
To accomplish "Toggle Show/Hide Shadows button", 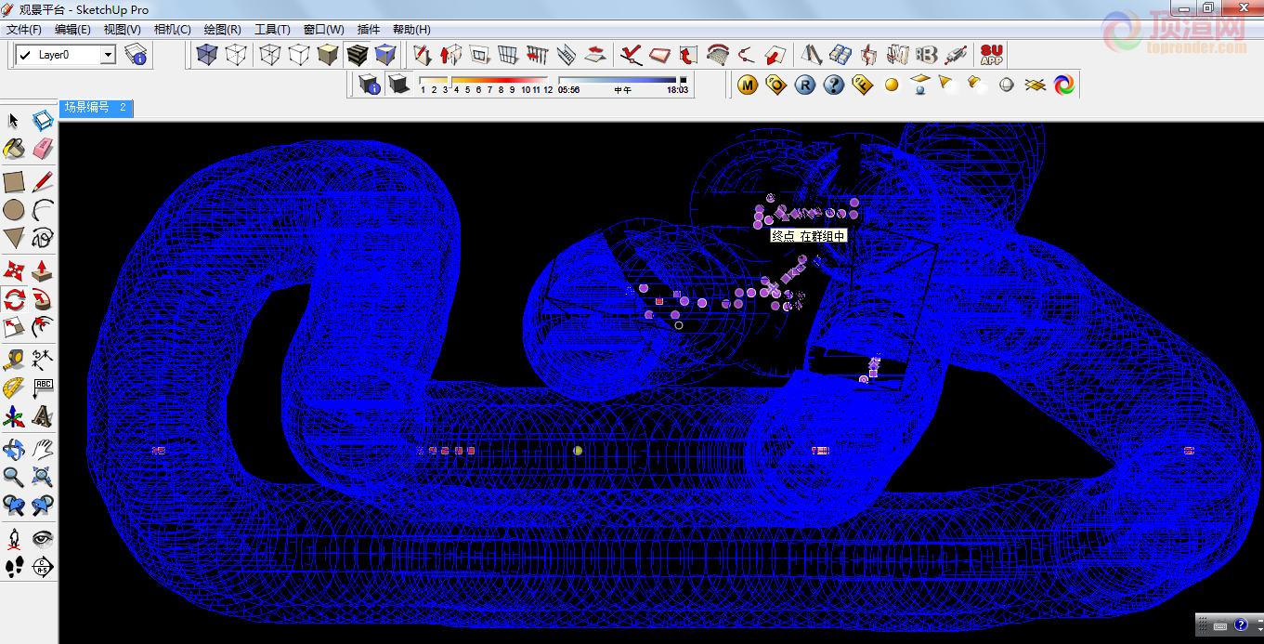I will (x=398, y=85).
